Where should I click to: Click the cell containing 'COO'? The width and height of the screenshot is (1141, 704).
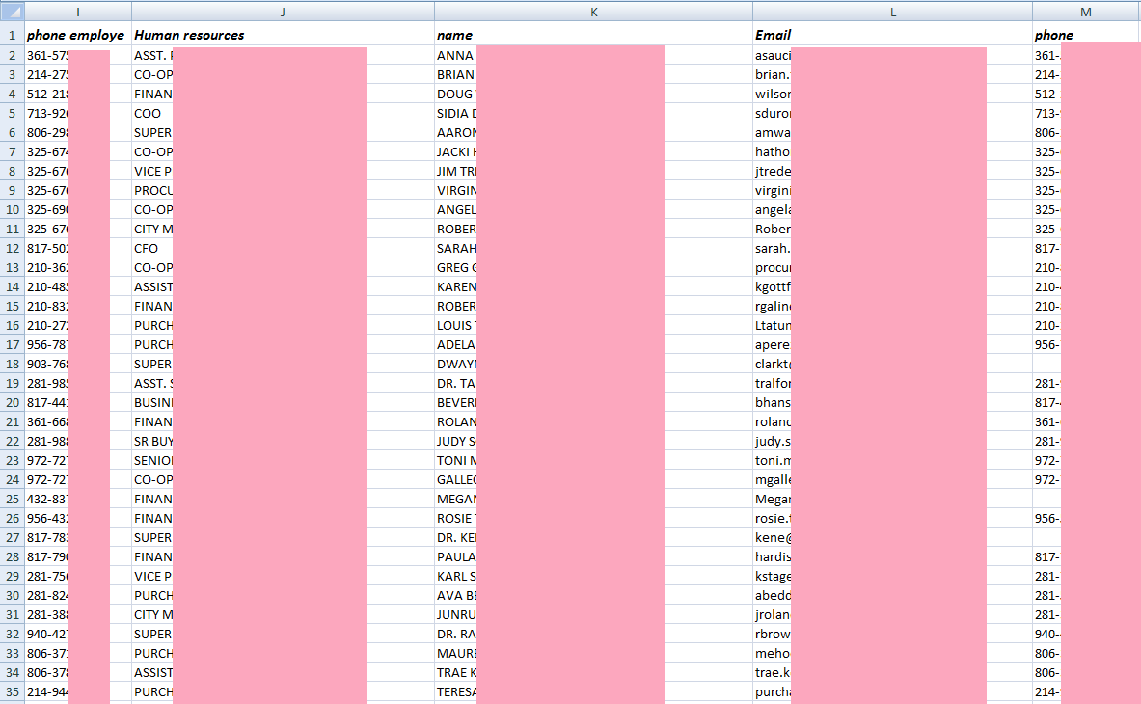click(149, 113)
